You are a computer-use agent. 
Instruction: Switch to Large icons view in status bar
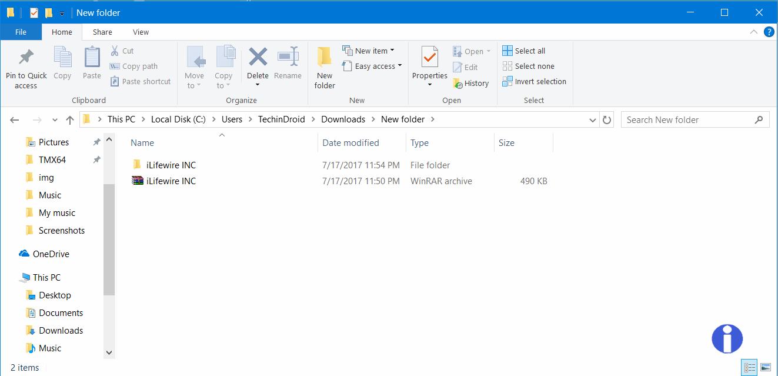coord(765,367)
